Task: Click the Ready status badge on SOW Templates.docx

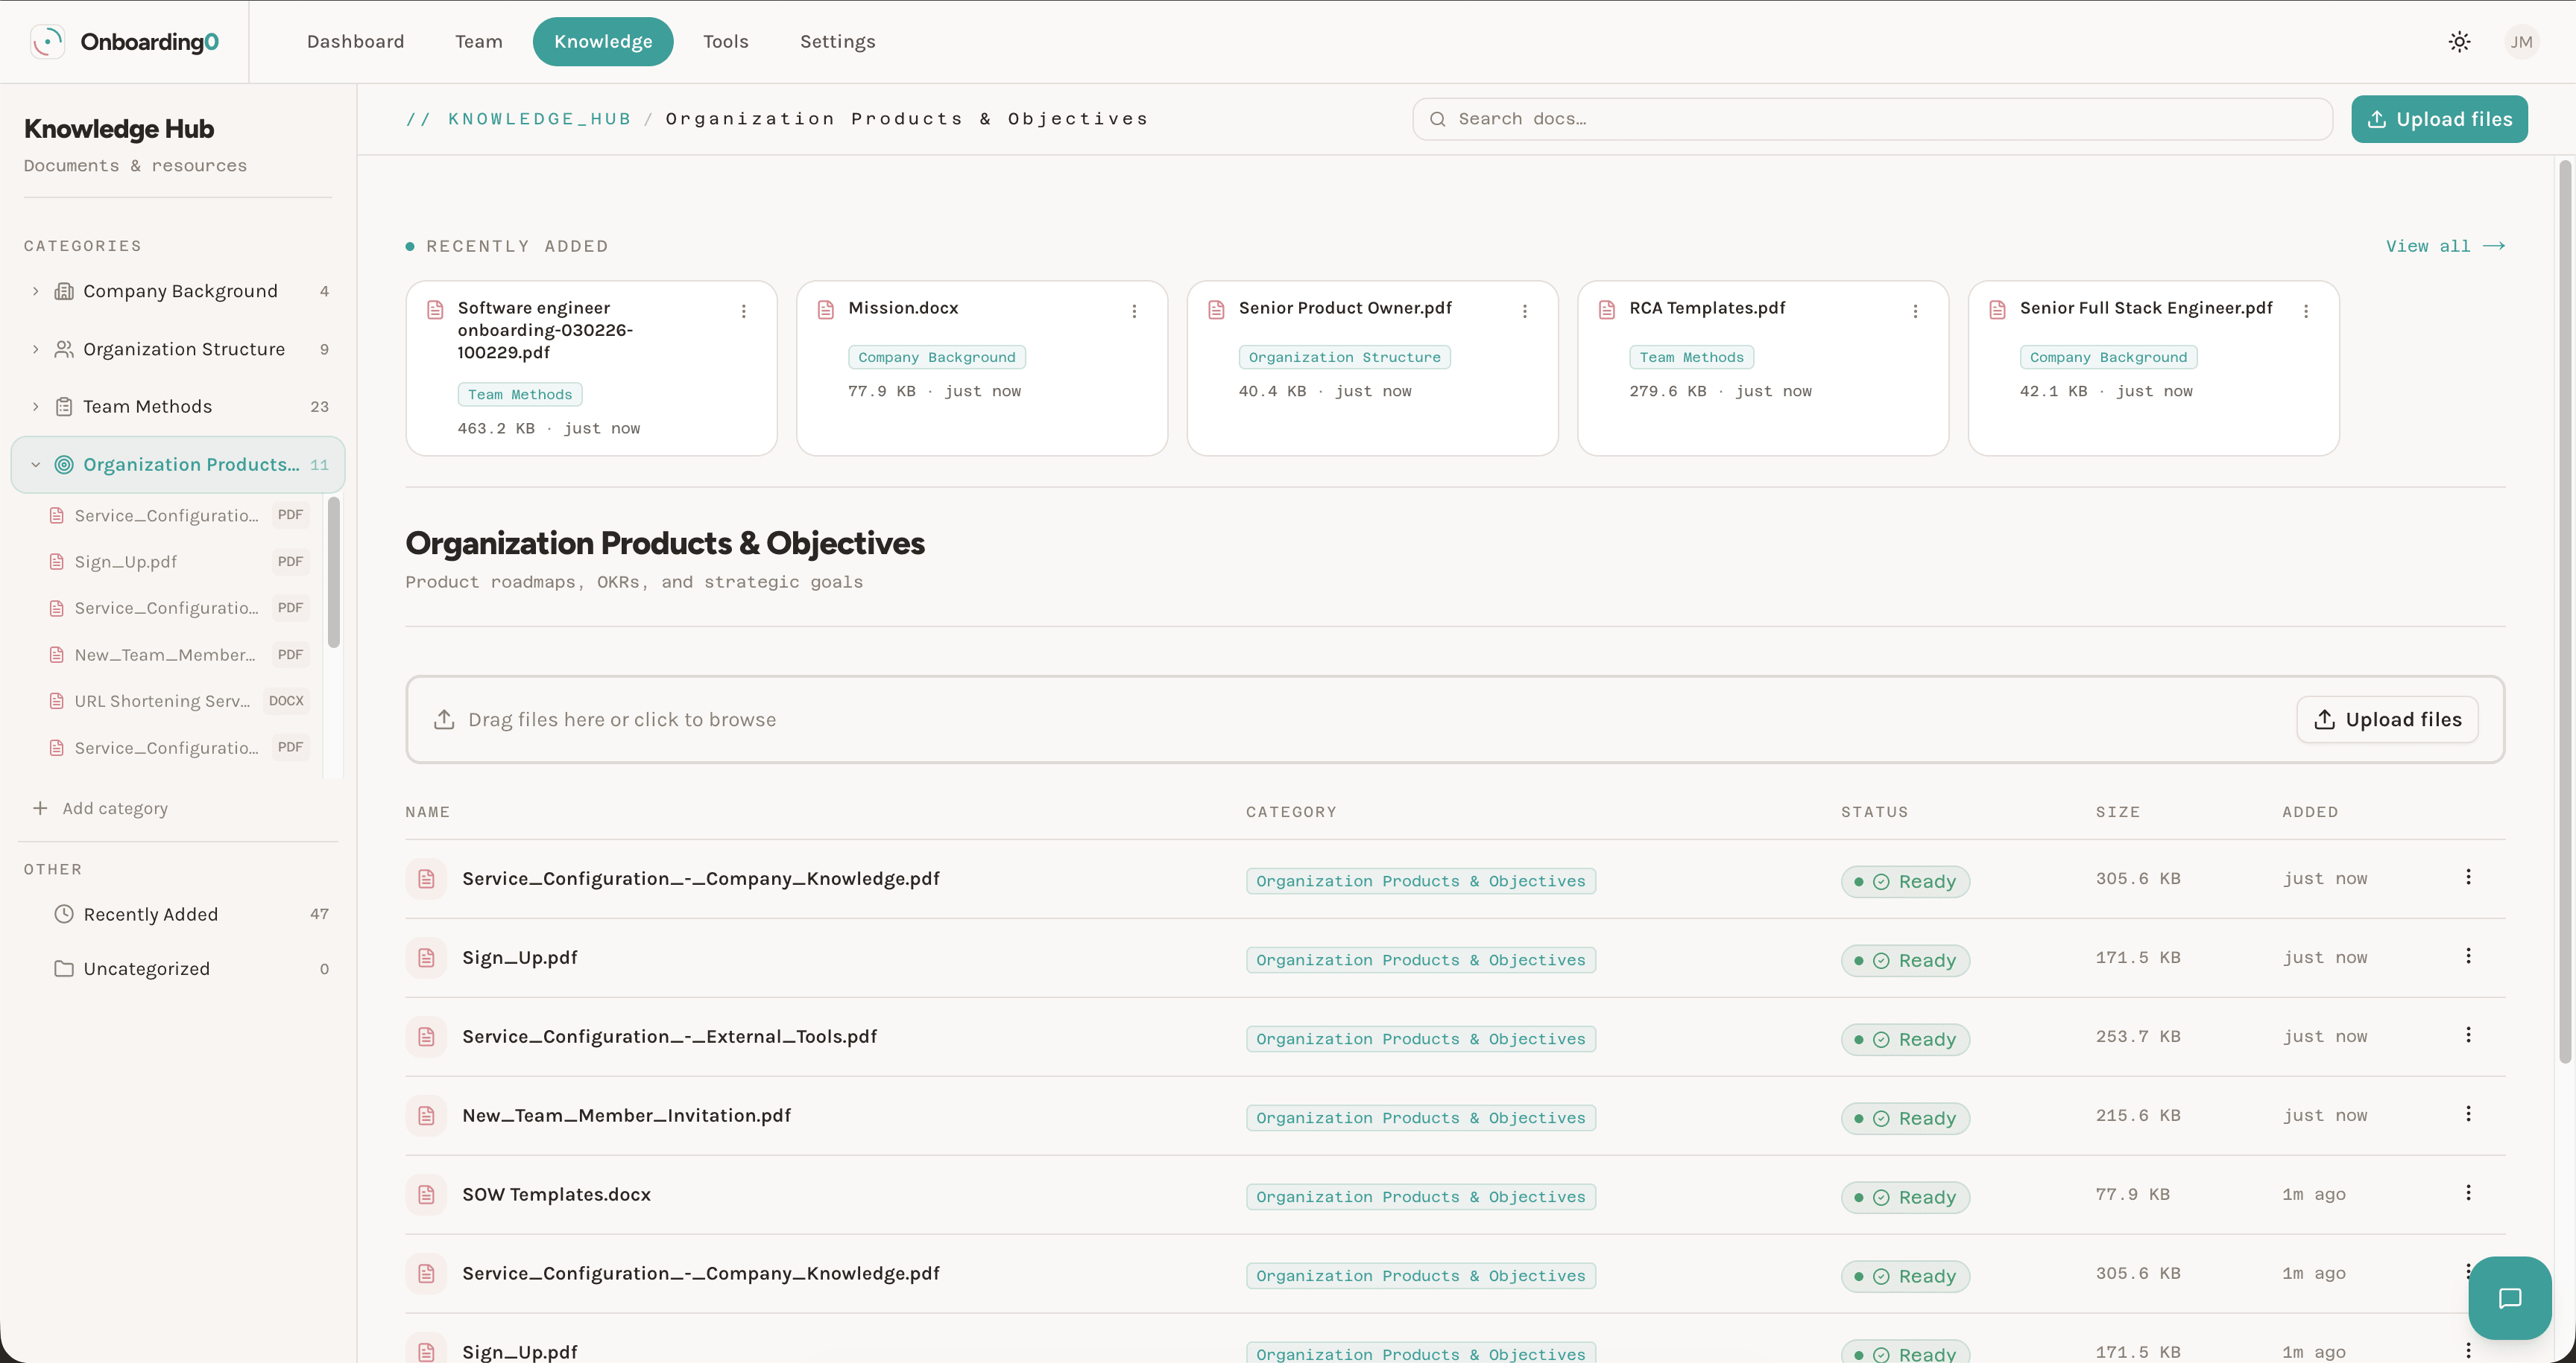Action: point(1904,1196)
